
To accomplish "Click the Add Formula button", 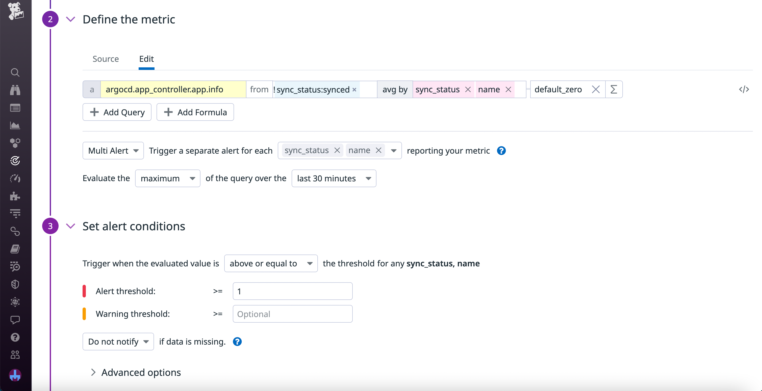I will click(195, 112).
